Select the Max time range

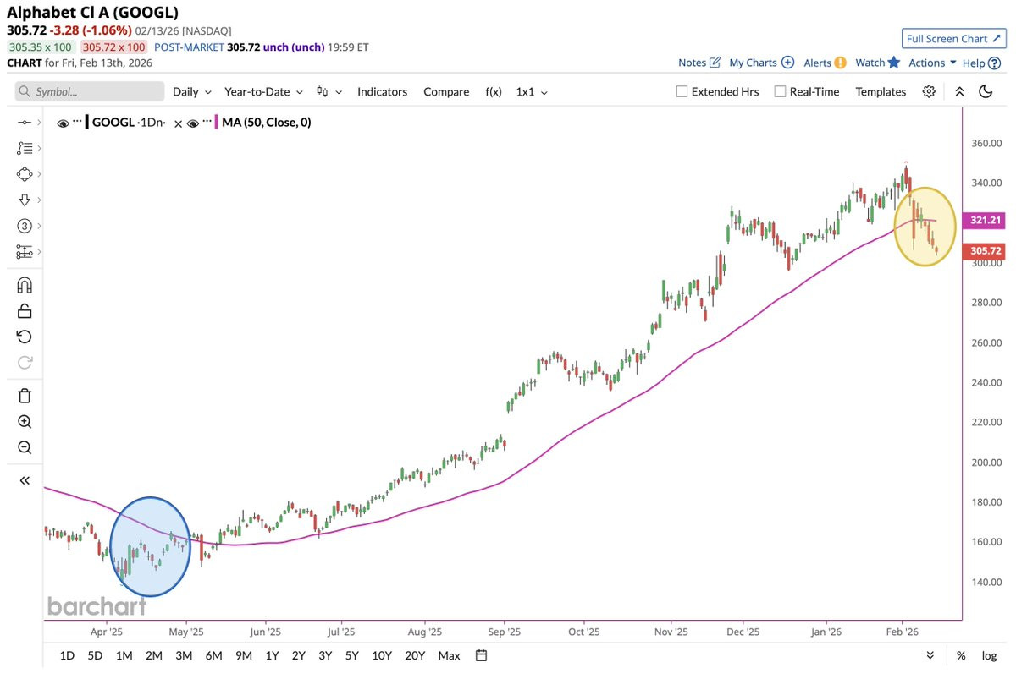coord(450,655)
